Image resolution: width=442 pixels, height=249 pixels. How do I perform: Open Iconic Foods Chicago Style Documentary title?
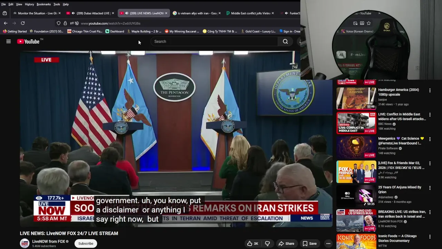tap(397, 238)
